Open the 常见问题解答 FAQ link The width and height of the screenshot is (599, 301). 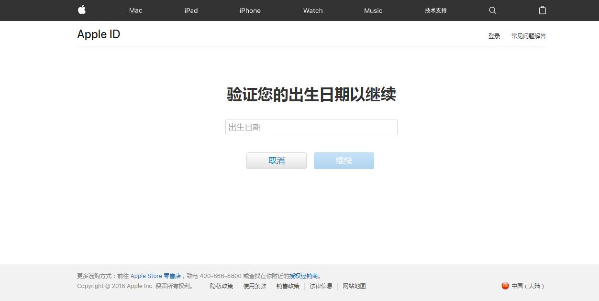(529, 36)
